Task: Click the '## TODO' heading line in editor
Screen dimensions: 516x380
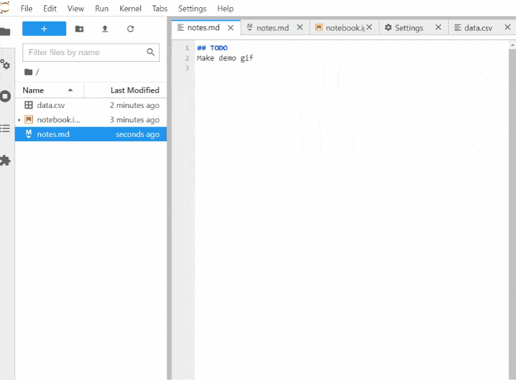Action: point(212,48)
